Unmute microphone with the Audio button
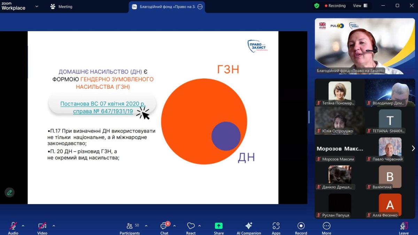The width and height of the screenshot is (418, 235). coord(13,228)
